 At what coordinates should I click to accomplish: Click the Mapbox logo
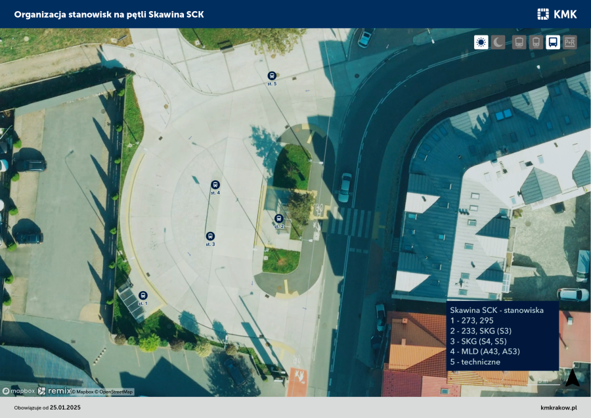tap(18, 391)
